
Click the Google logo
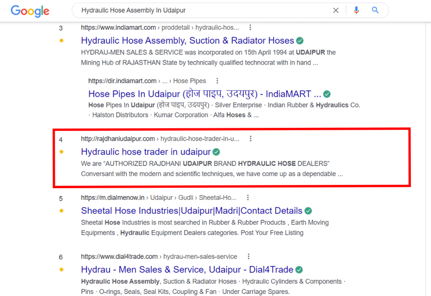[x=30, y=11]
